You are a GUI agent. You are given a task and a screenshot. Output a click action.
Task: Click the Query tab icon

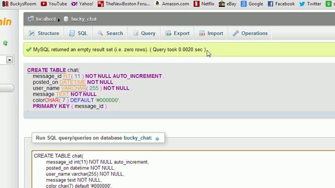pyautogui.click(x=136, y=33)
